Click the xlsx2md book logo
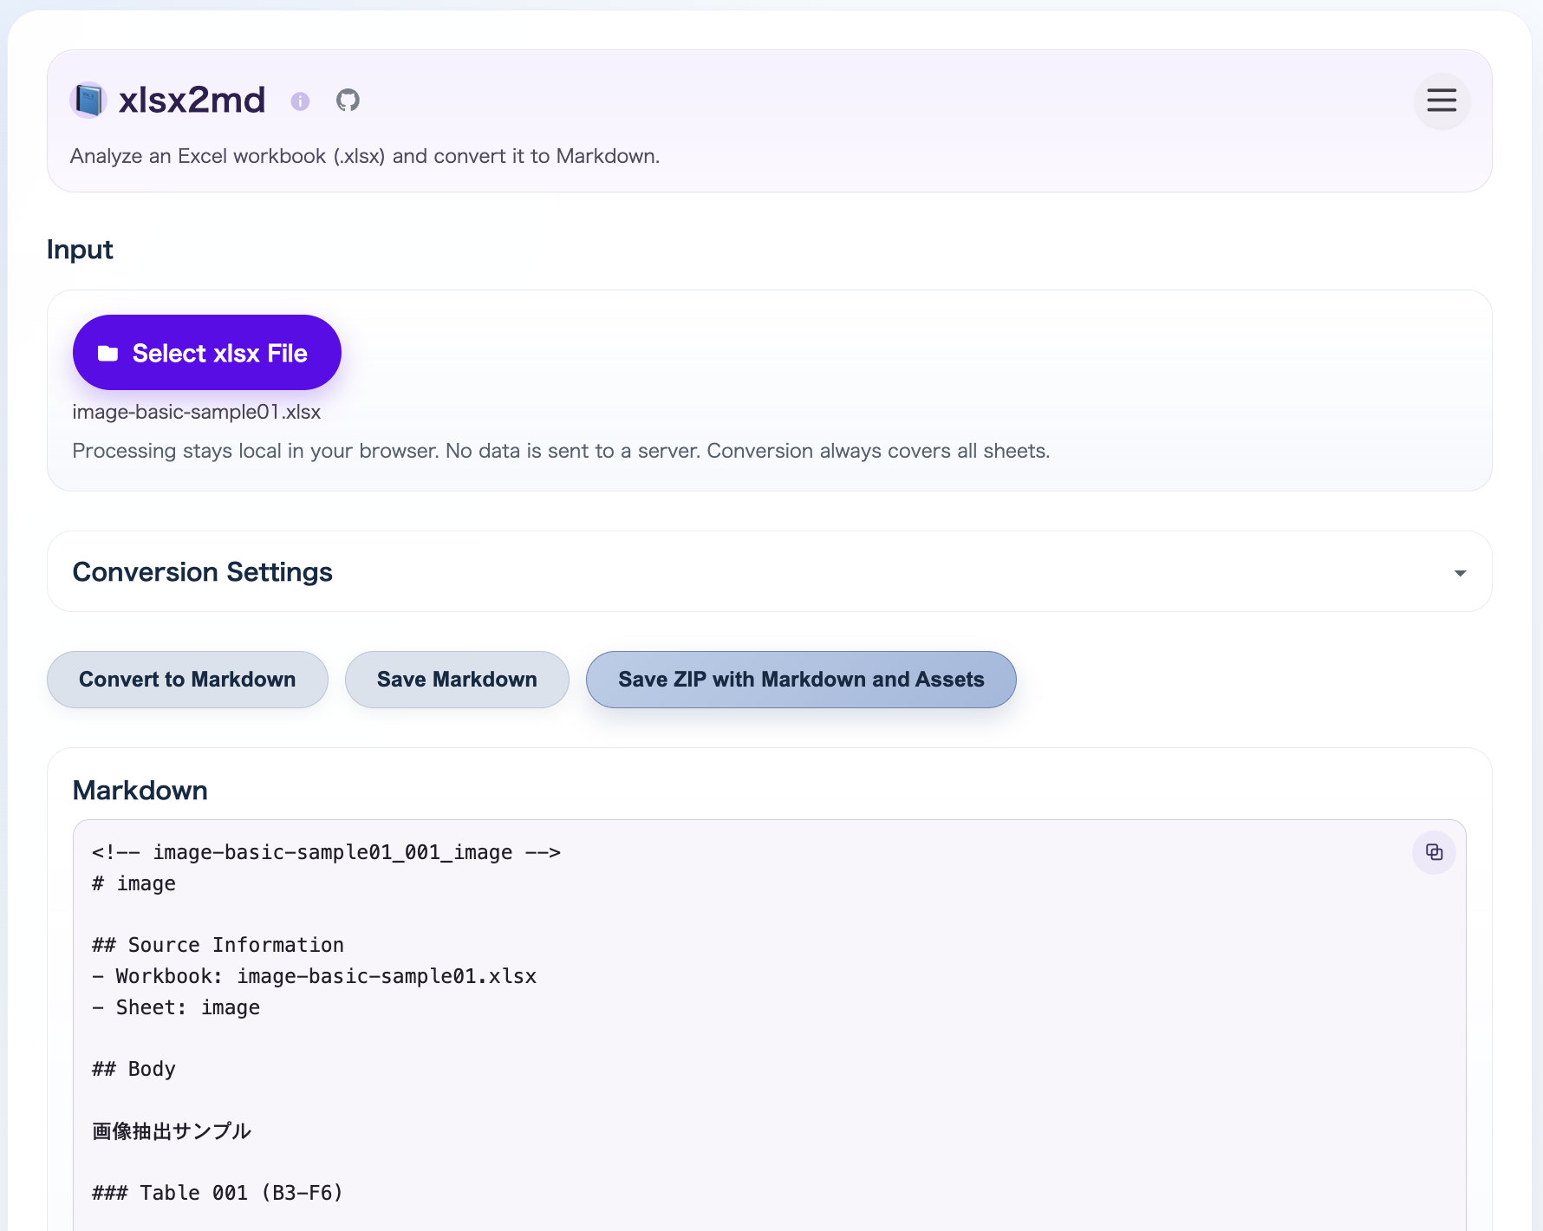Viewport: 1543px width, 1231px height. click(x=88, y=100)
